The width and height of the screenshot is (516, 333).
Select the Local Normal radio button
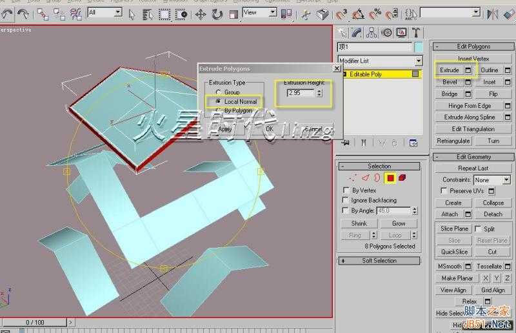coord(218,101)
